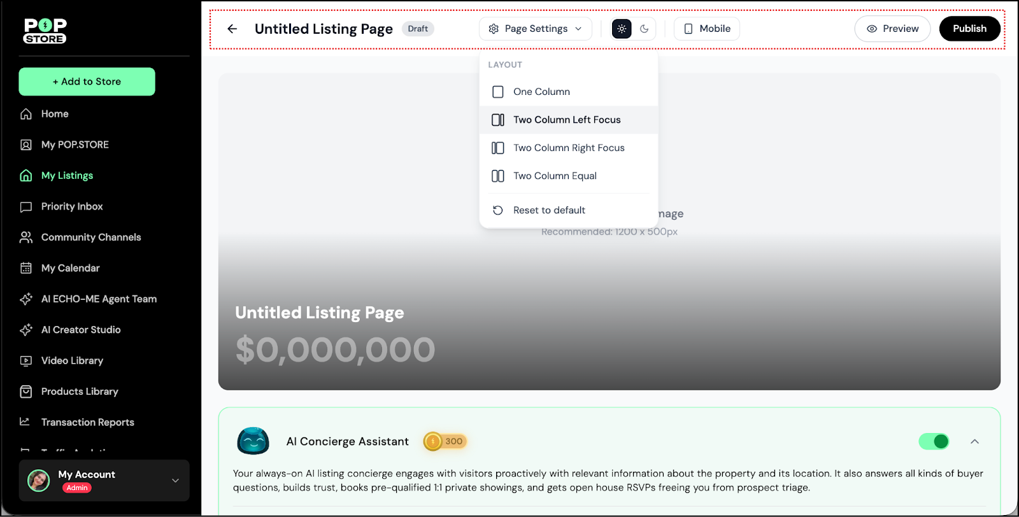The width and height of the screenshot is (1019, 517).
Task: Go to Products Library in sidebar
Action: 80,392
